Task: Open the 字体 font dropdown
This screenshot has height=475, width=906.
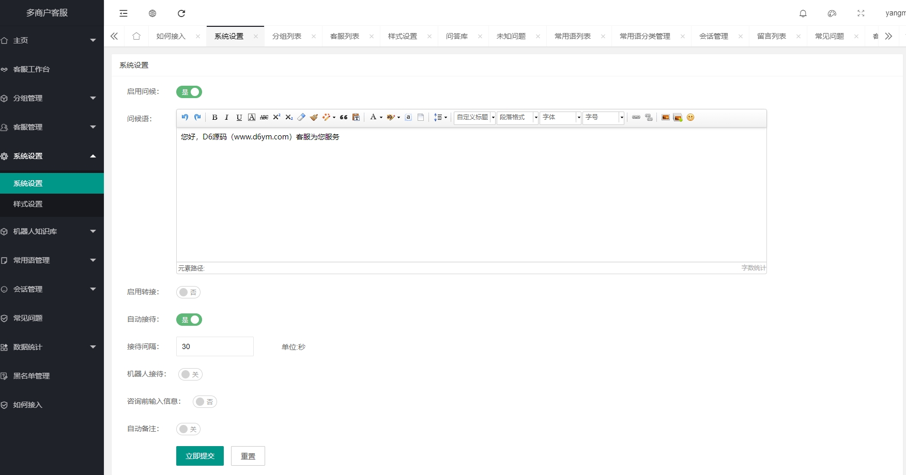Action: [560, 117]
